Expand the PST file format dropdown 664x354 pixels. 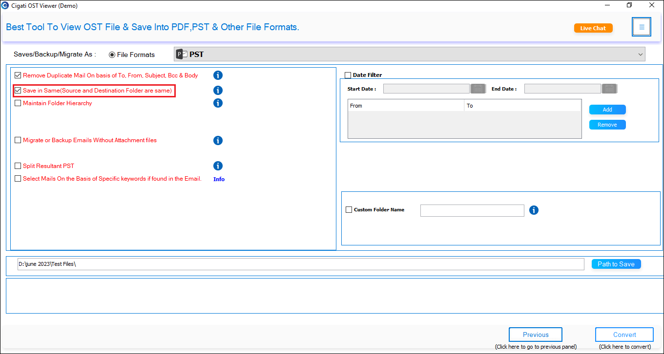tap(410, 55)
